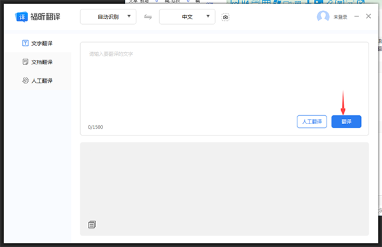Image resolution: width=382 pixels, height=247 pixels.
Task: Click the gray translation result area
Action: (x=224, y=189)
